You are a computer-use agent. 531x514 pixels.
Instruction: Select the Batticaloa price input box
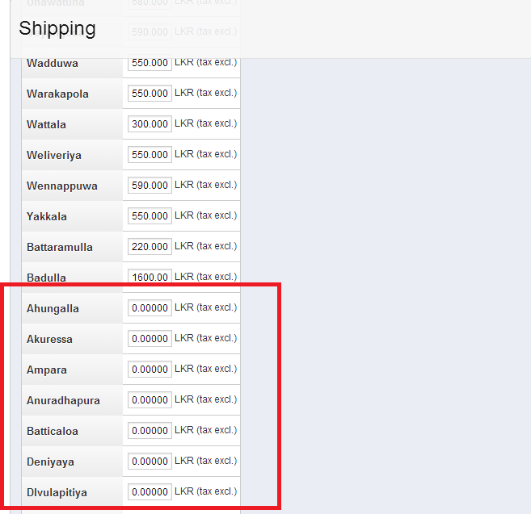(x=150, y=430)
